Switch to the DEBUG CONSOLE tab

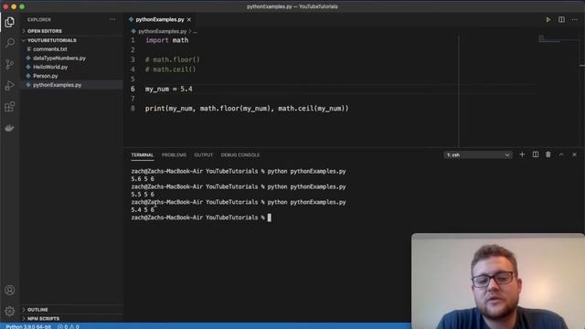pos(239,154)
